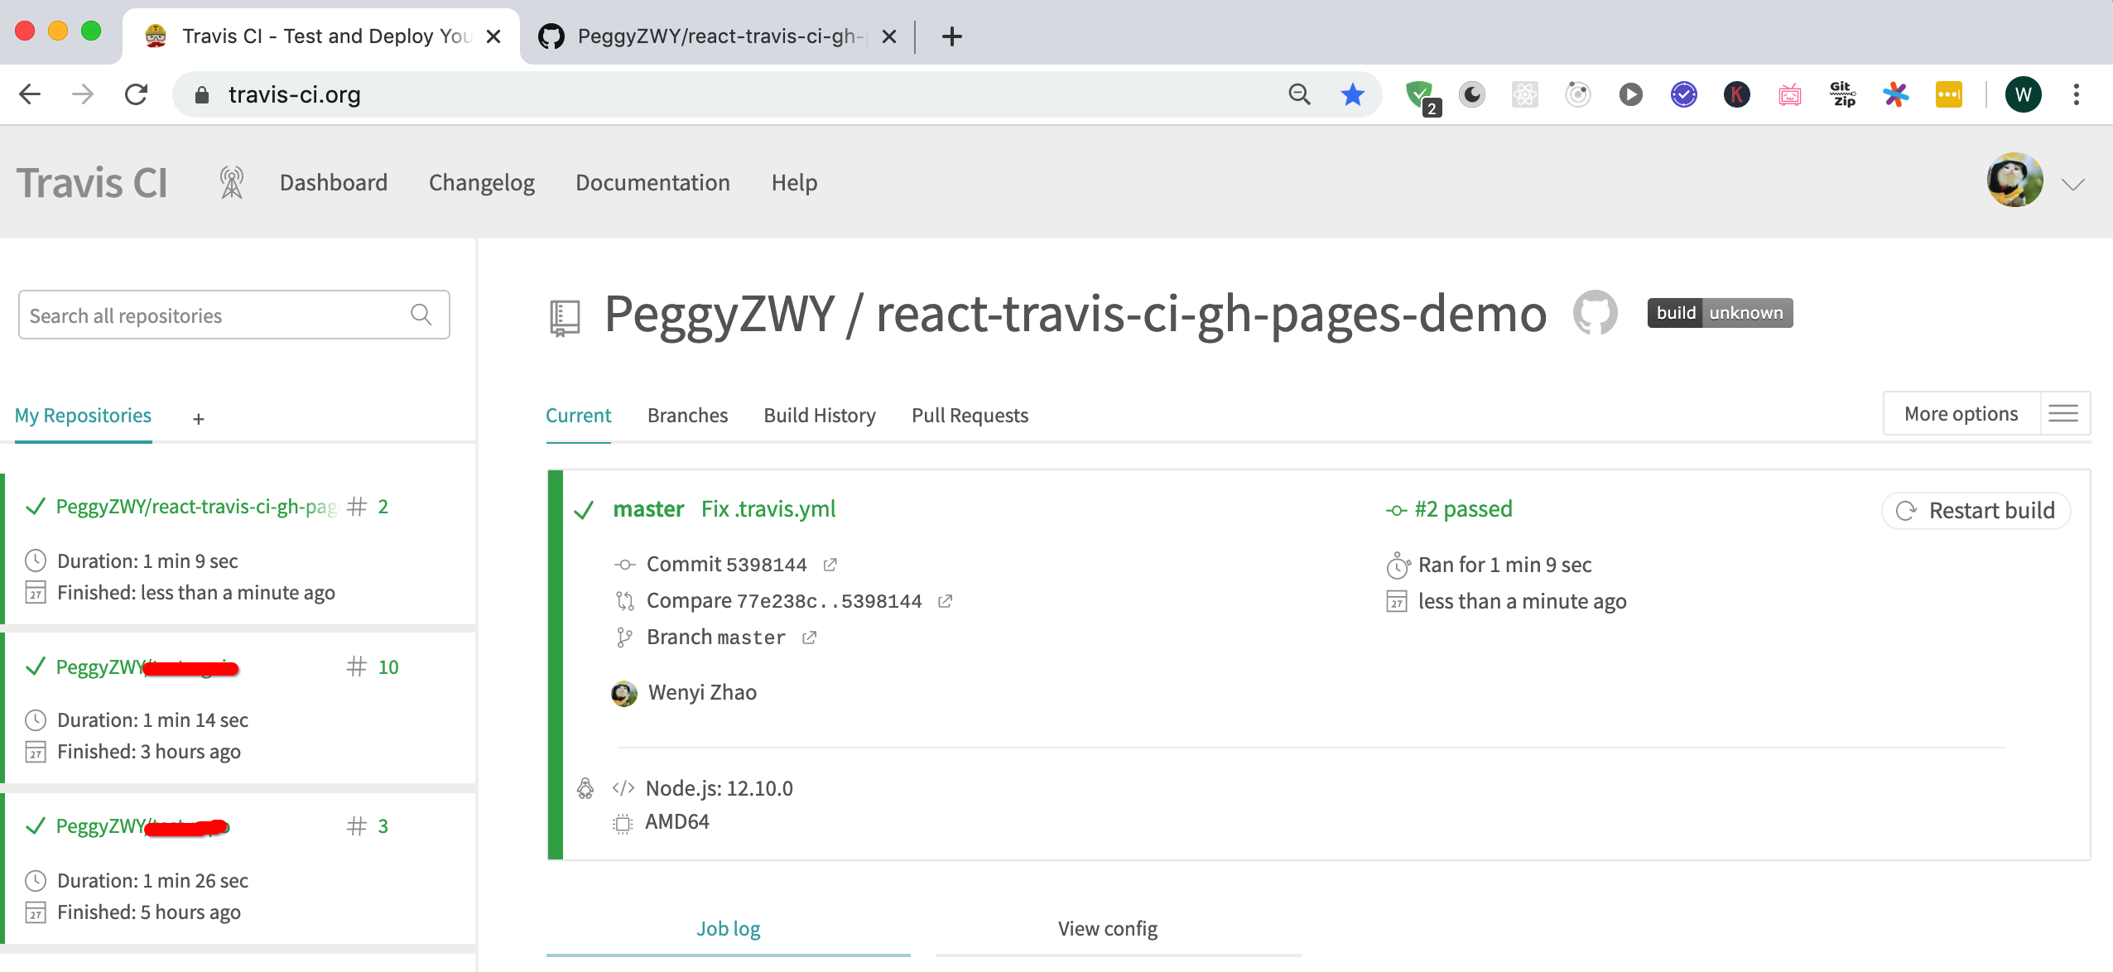Expand the user avatar dropdown chevron
Viewport: 2113px width, 972px height.
2072,184
